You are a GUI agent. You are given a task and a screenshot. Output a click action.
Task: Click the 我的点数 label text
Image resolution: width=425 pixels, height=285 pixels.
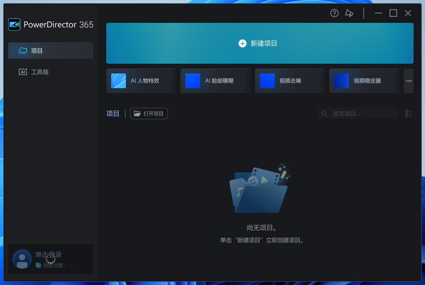(x=54, y=266)
